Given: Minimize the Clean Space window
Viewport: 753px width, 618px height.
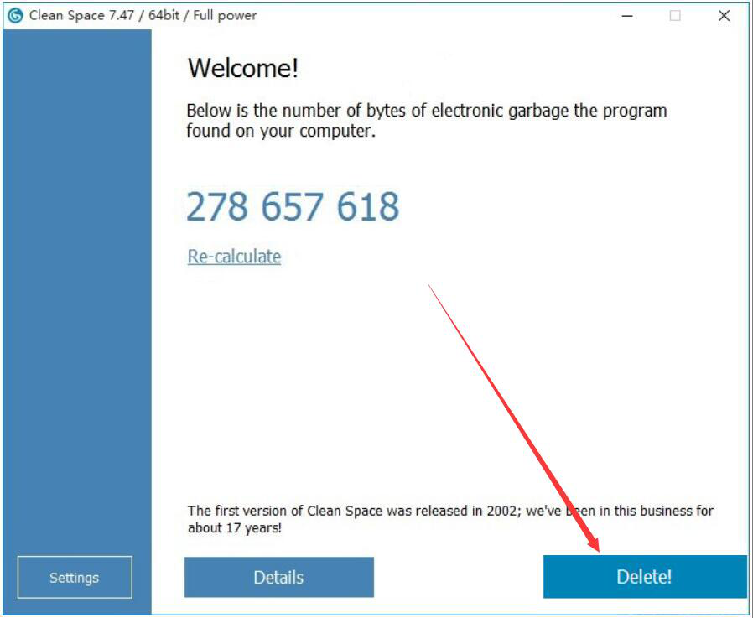Looking at the screenshot, I should [627, 16].
